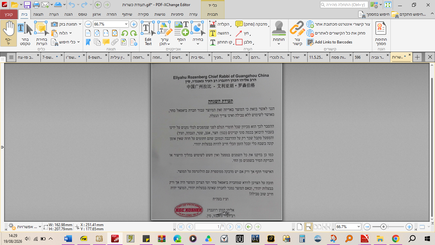Select the Rectangle (מלבן) comment tool

(x=245, y=42)
